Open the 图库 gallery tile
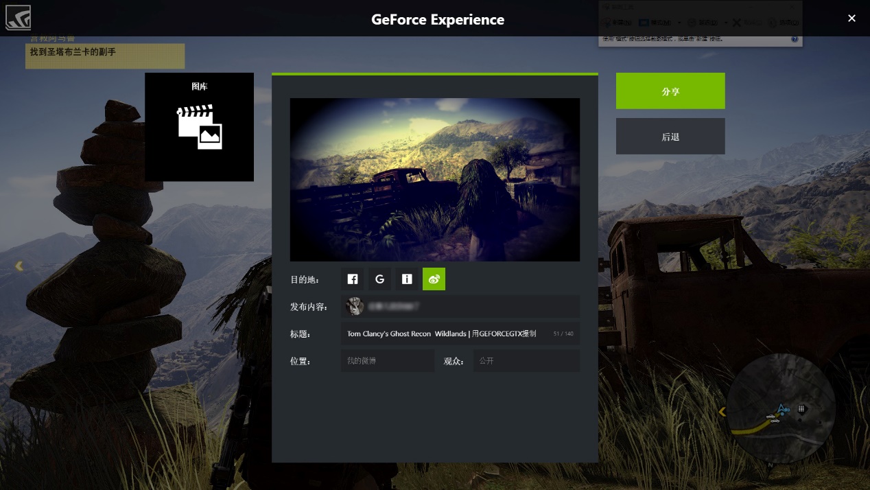Image resolution: width=870 pixels, height=490 pixels. pyautogui.click(x=199, y=127)
